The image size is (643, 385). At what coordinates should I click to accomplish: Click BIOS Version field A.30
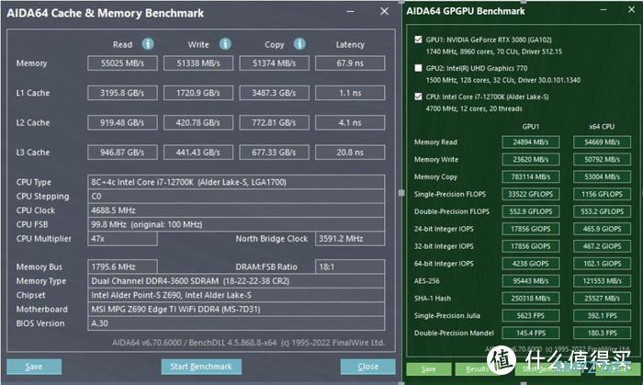(x=236, y=323)
